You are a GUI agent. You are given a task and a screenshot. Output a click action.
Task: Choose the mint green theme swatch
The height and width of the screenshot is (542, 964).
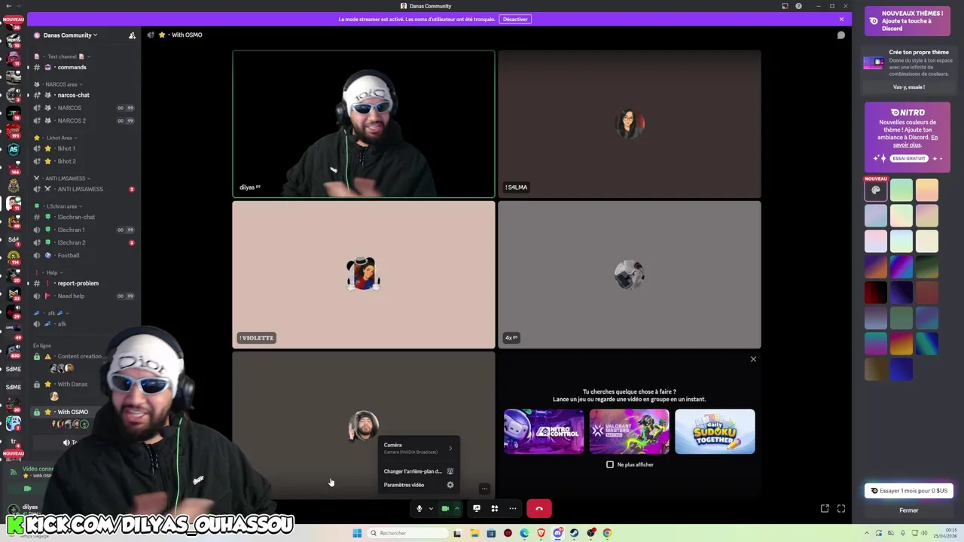(x=901, y=190)
